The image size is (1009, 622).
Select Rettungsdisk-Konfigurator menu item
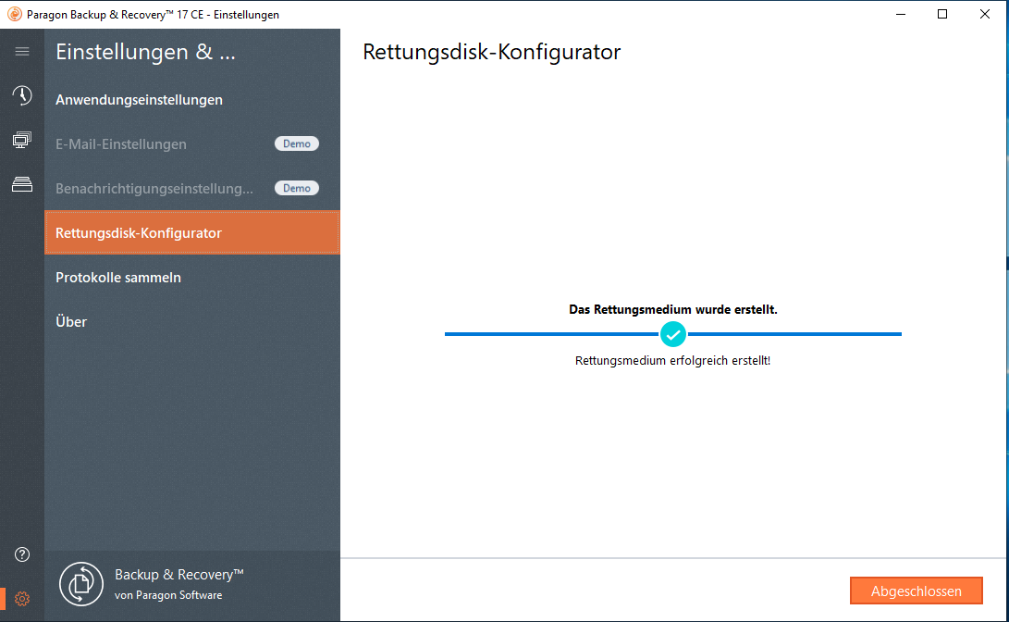191,232
